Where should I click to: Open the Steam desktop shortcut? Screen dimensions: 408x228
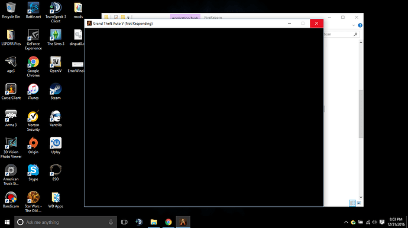(x=56, y=91)
